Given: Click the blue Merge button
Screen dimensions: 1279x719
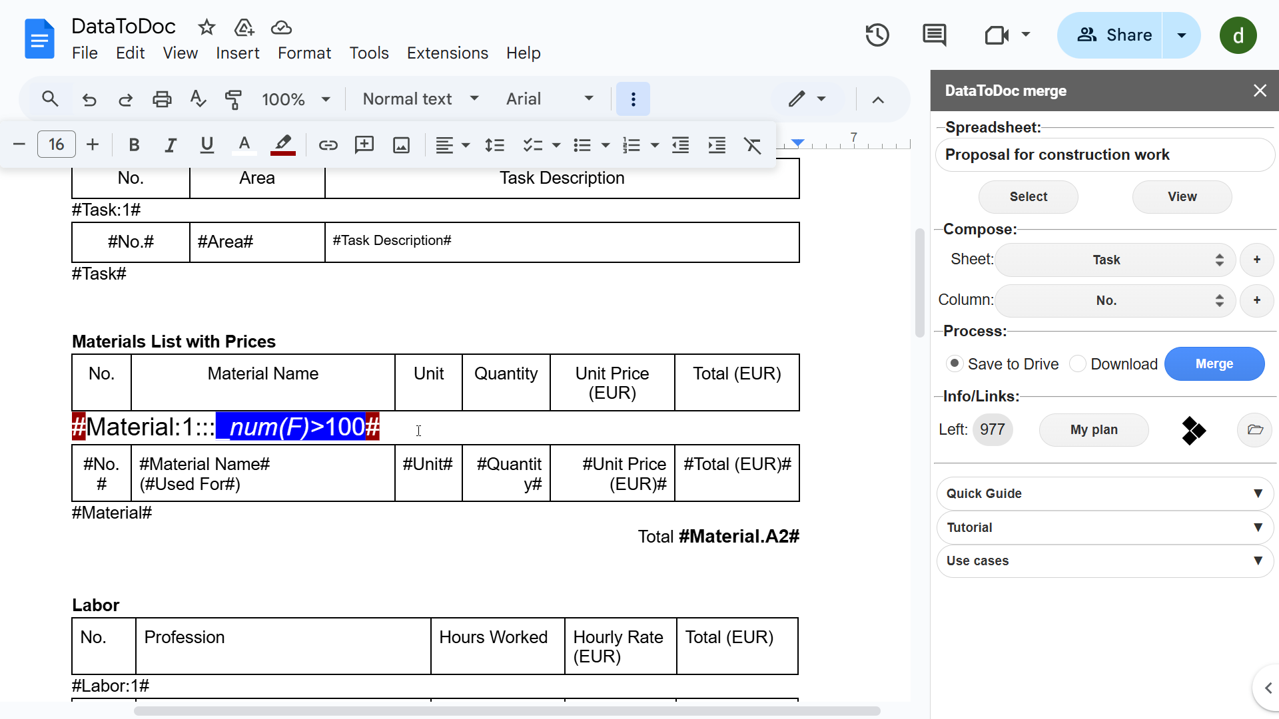Looking at the screenshot, I should (x=1214, y=363).
